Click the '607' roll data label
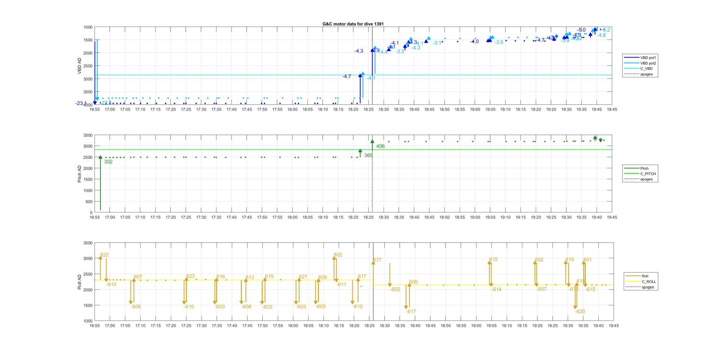Viewport: 727px width, 360px height. tap(138, 277)
